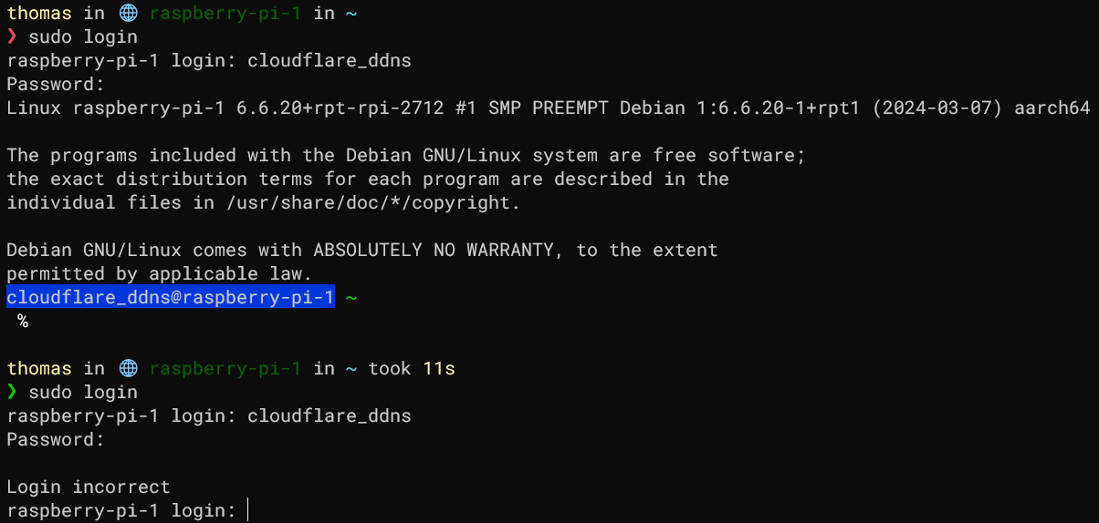Place cursor at the final raspberry-pi-1 login prompt
1099x523 pixels.
click(247, 511)
